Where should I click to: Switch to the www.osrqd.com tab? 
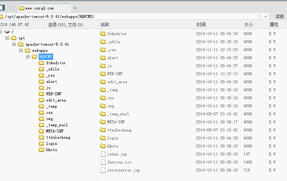44,8
